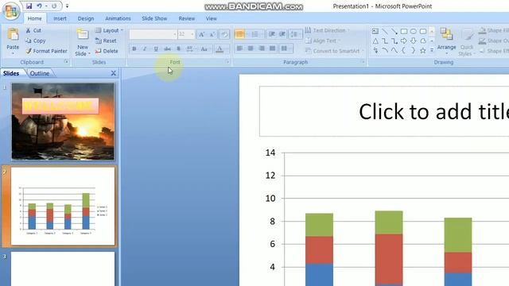This screenshot has width=509, height=286.
Task: Open the View ribbon tab
Action: (x=211, y=18)
